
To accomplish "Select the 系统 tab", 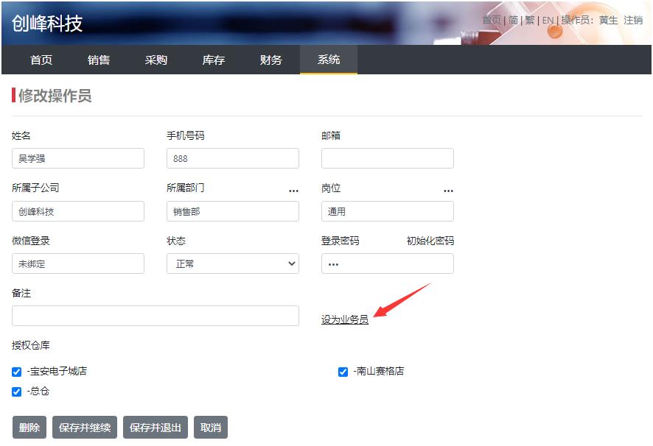I will point(329,60).
